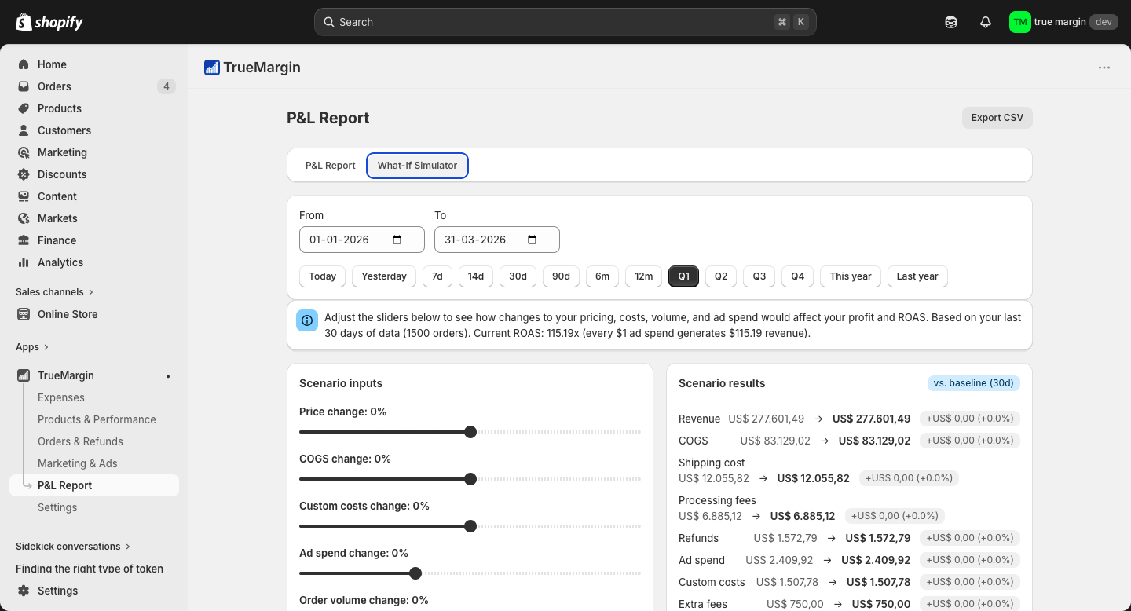Viewport: 1131px width, 611px height.
Task: Click the Markets globe icon
Action: point(24,218)
